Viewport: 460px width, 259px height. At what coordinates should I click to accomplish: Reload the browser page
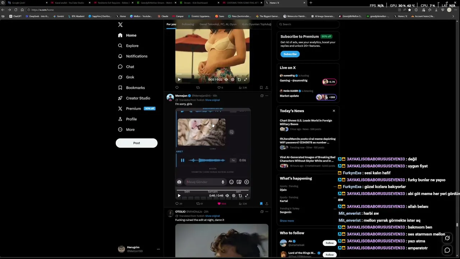[15, 10]
